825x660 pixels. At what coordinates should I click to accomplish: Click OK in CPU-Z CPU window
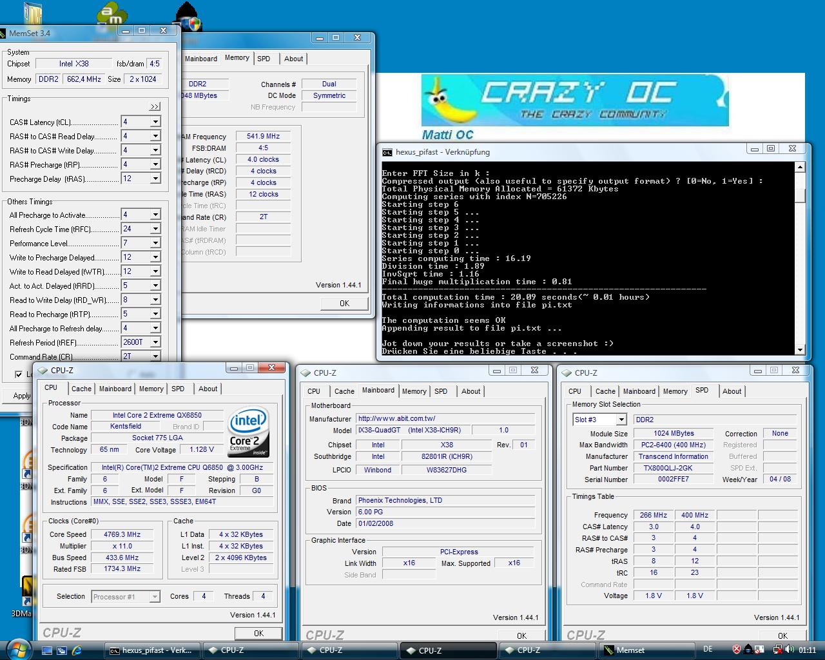click(258, 633)
